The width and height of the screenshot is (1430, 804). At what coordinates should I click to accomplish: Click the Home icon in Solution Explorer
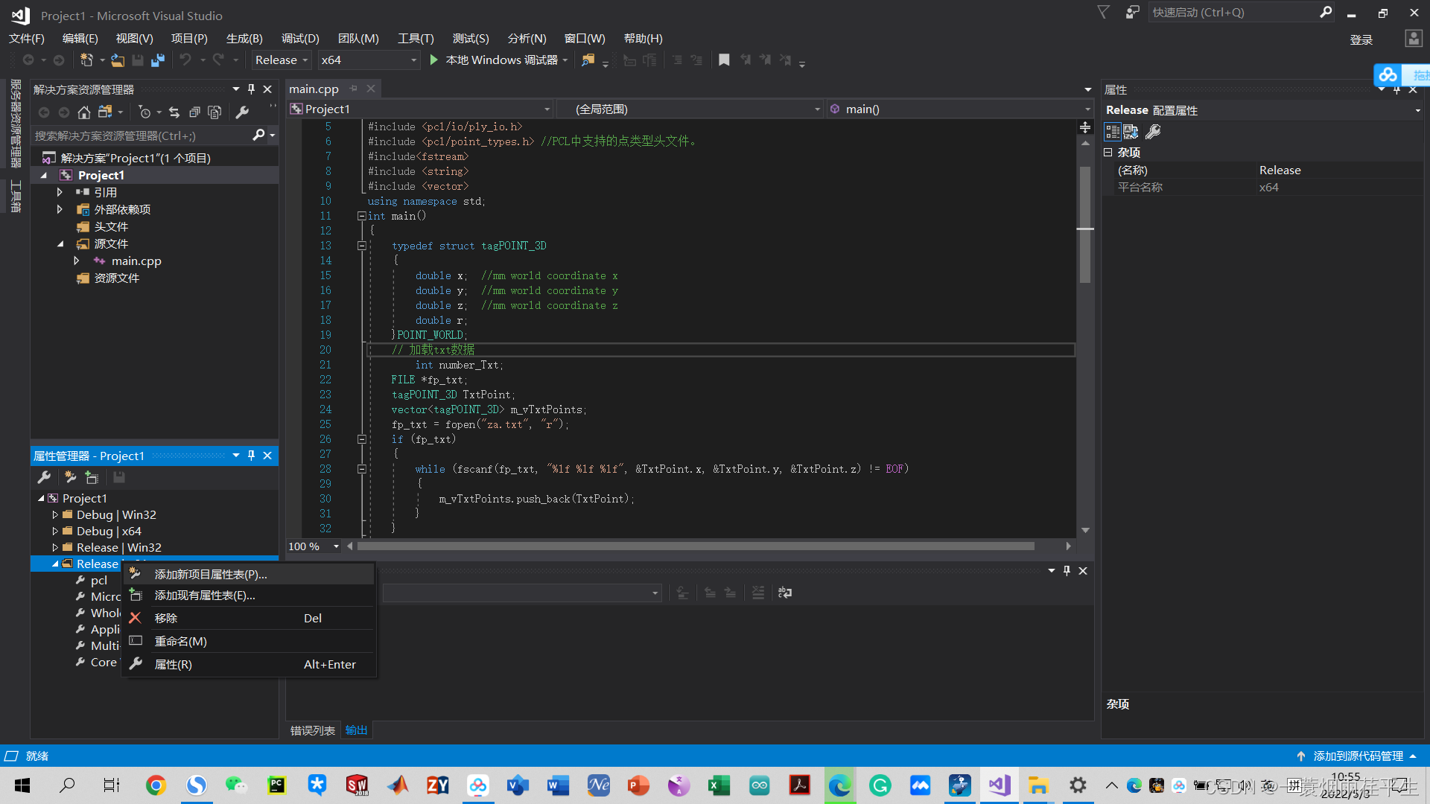pyautogui.click(x=84, y=112)
